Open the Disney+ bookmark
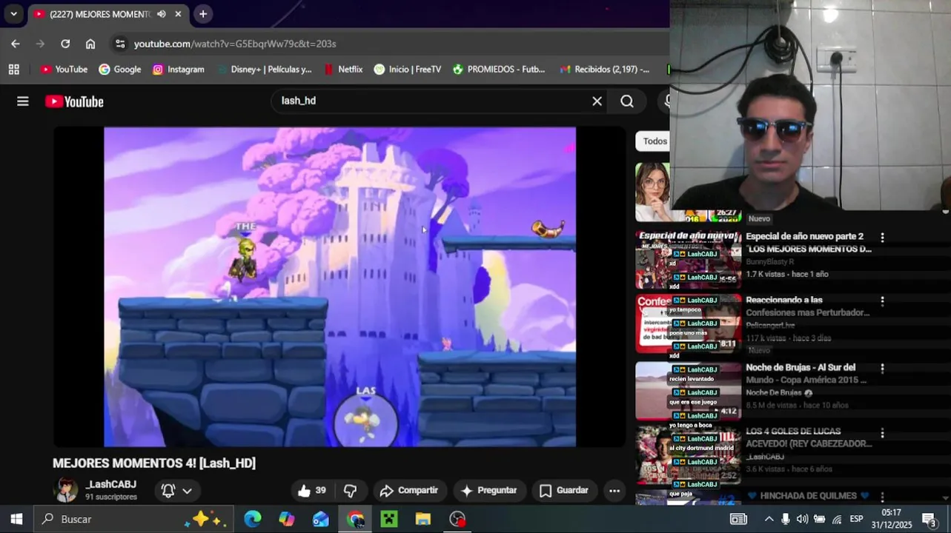The image size is (951, 533). click(265, 69)
